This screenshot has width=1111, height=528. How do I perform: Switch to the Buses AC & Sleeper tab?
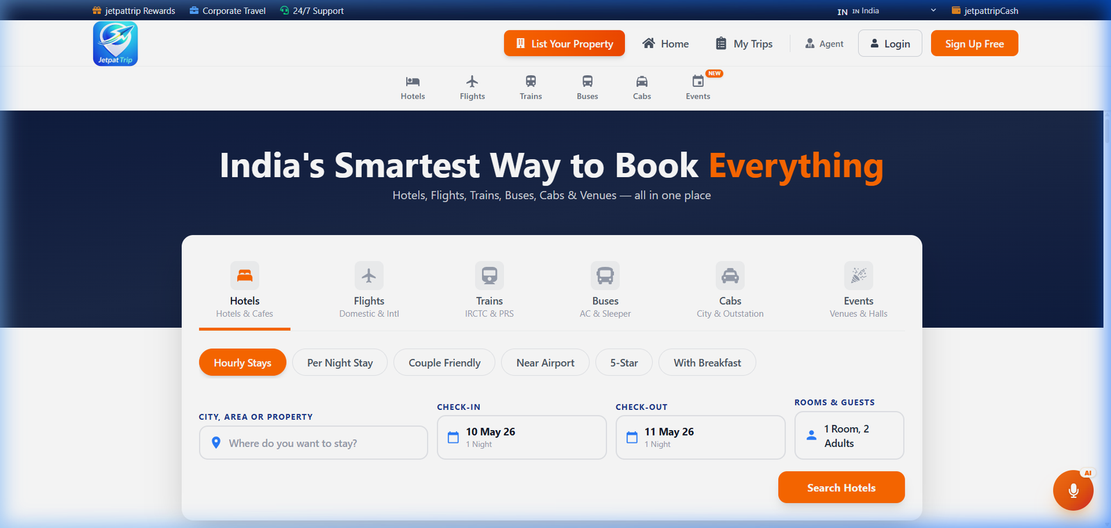(x=605, y=292)
